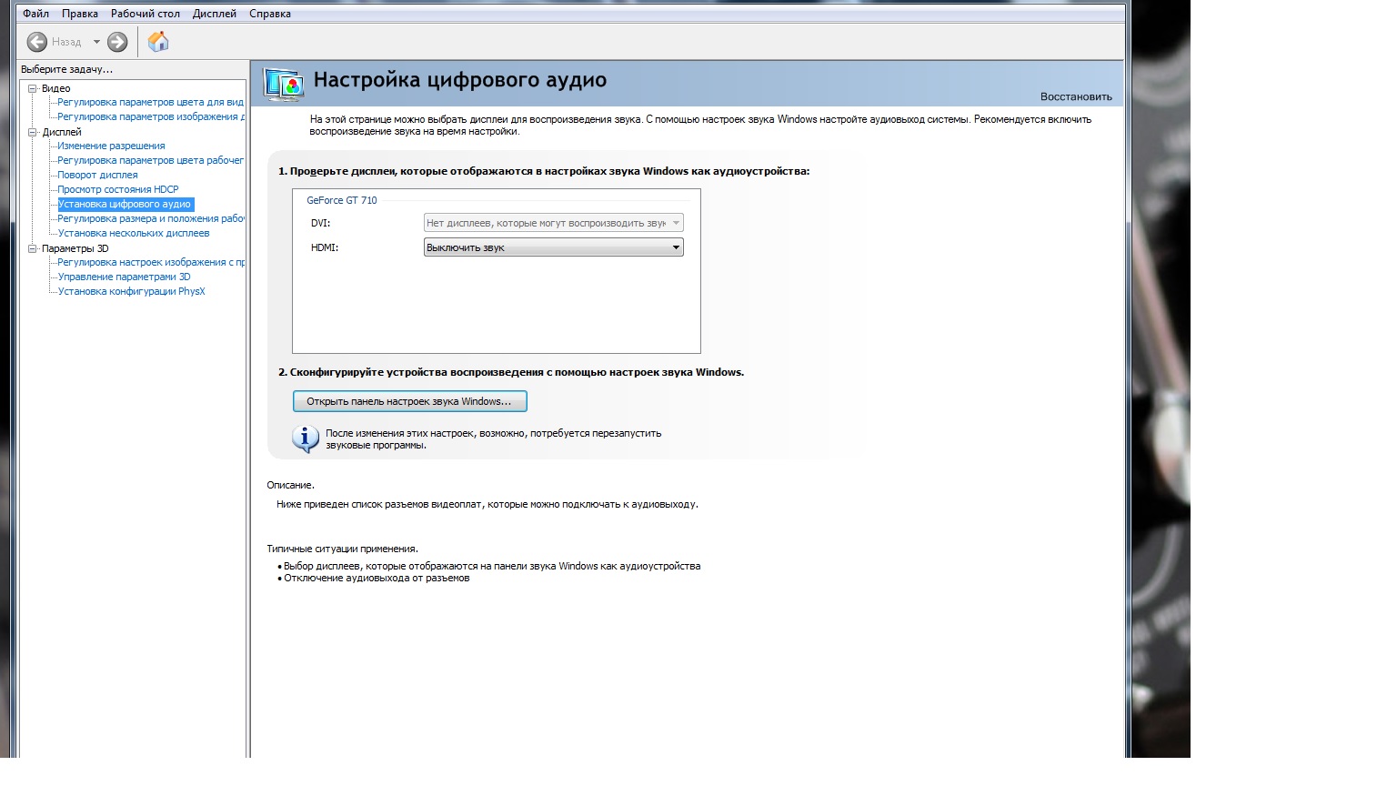
Task: Click the Настройка цифрового аудио title
Action: click(x=459, y=80)
